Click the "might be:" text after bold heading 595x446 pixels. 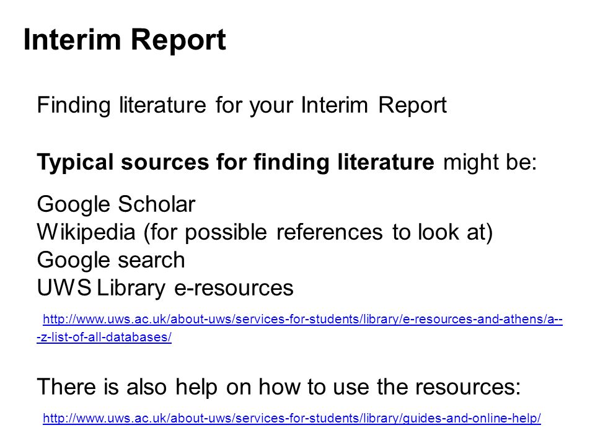click(x=490, y=162)
